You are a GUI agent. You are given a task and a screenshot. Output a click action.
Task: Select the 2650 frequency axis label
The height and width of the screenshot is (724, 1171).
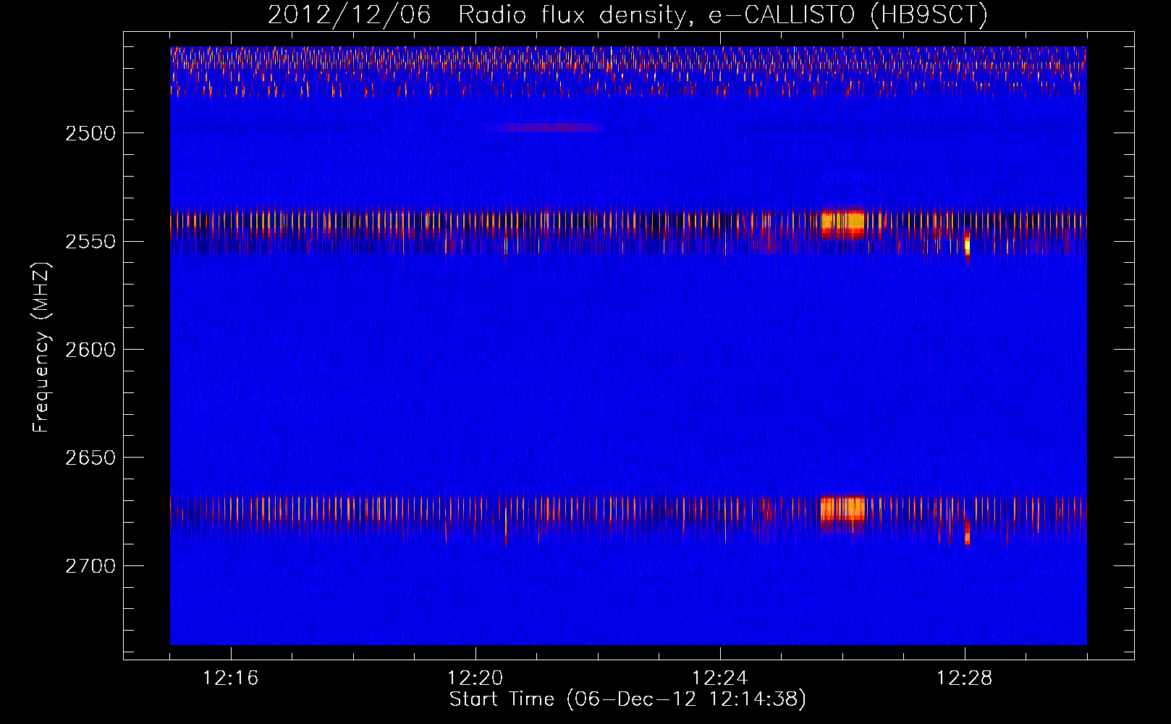pyautogui.click(x=90, y=458)
